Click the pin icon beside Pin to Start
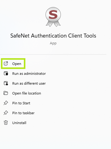The width and height of the screenshot is (111, 149). [x=6, y=103]
